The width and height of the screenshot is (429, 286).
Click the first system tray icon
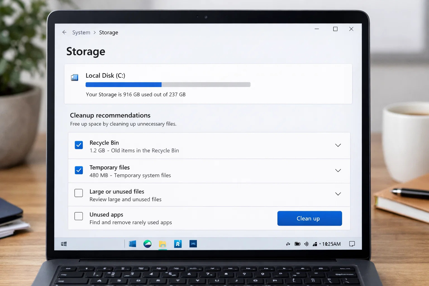[x=288, y=244]
